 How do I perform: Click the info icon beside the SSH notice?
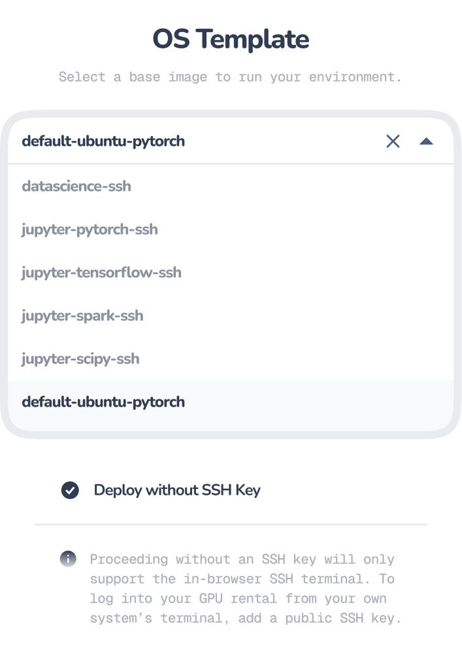click(x=68, y=559)
